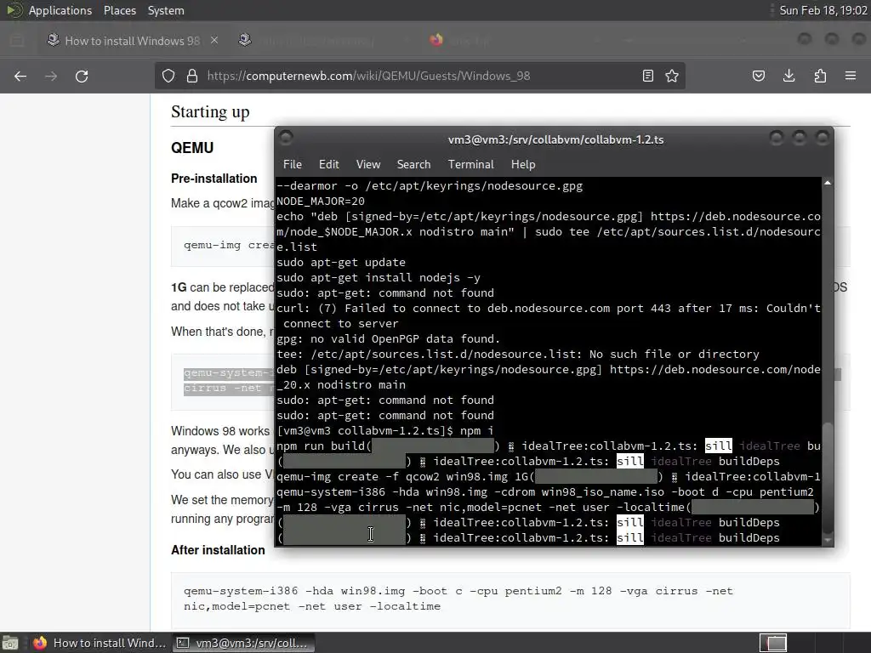The width and height of the screenshot is (871, 653).
Task: Click the 'After installation' subheading
Action: (x=218, y=550)
